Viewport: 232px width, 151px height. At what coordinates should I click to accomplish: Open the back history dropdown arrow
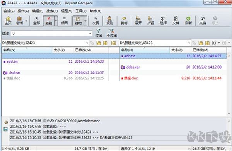point(219,43)
